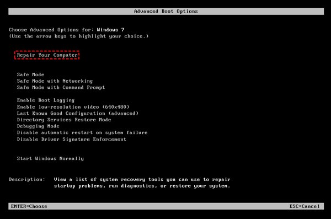Screen dimensions: 331x219
Task: Pick Disable automatic restart on system failure
Action: coord(82,132)
